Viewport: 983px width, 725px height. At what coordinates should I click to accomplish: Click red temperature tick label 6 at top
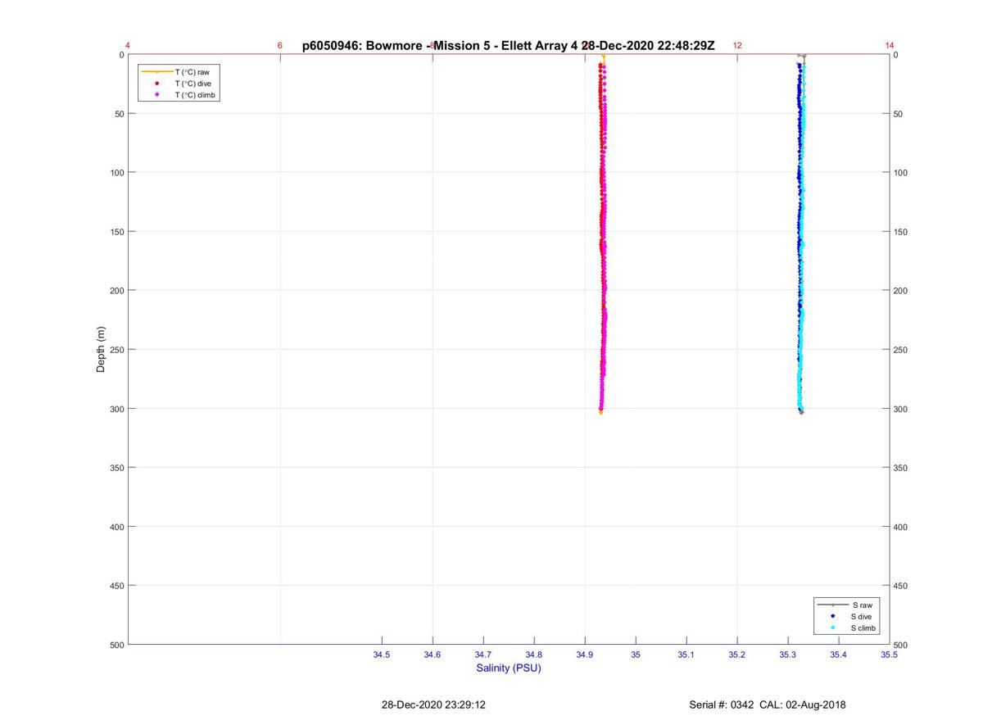(280, 46)
